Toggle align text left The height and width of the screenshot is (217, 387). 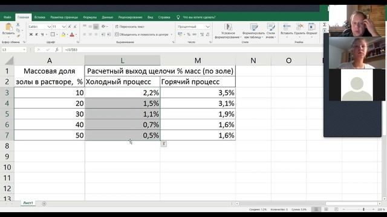[x=85, y=34]
